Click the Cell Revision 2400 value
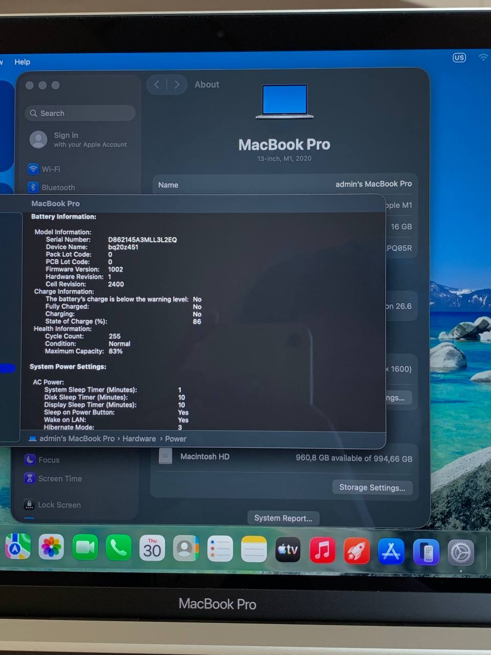The width and height of the screenshot is (491, 655). (x=116, y=284)
